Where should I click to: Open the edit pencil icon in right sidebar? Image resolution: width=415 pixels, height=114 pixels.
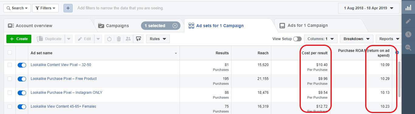(408, 21)
